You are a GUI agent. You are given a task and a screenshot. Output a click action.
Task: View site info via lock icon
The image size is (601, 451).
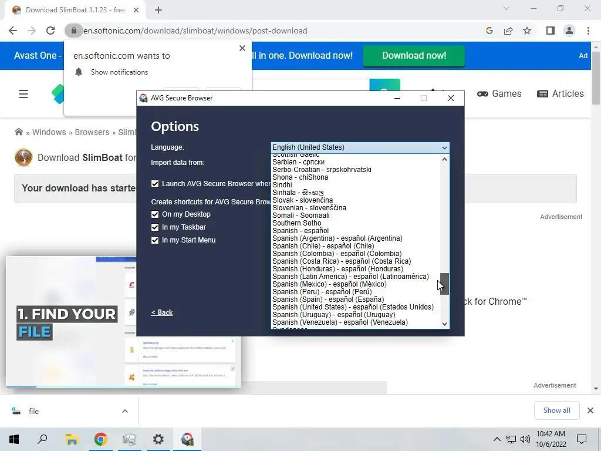click(73, 31)
